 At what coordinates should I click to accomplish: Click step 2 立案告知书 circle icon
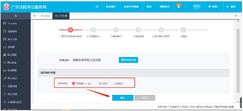(x=93, y=30)
